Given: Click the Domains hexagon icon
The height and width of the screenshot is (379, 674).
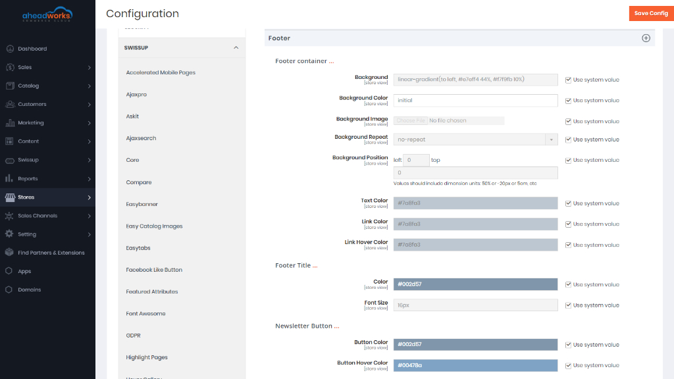Looking at the screenshot, I should click(x=9, y=290).
